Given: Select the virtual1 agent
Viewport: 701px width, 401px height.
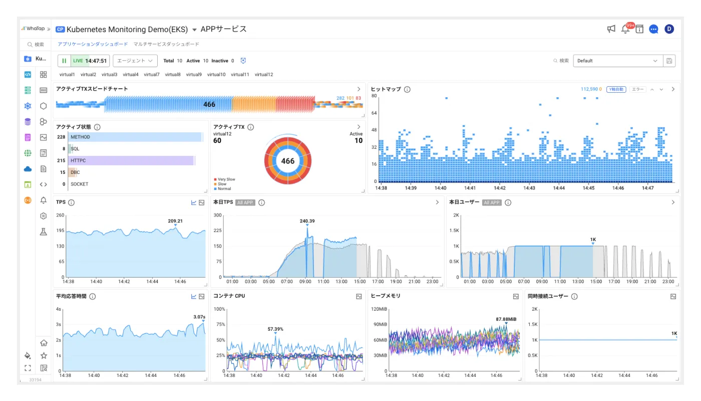Looking at the screenshot, I should [67, 74].
